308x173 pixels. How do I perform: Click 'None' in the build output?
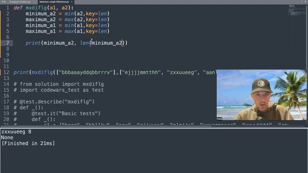pyautogui.click(x=7, y=138)
